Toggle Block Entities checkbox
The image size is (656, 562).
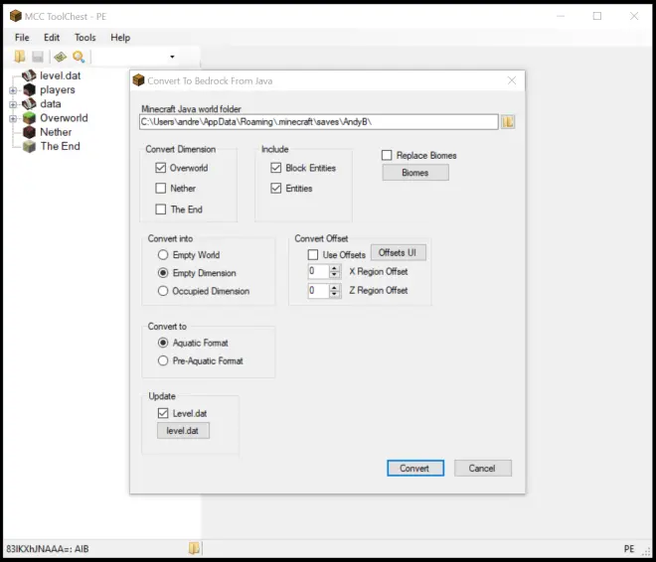click(x=275, y=168)
